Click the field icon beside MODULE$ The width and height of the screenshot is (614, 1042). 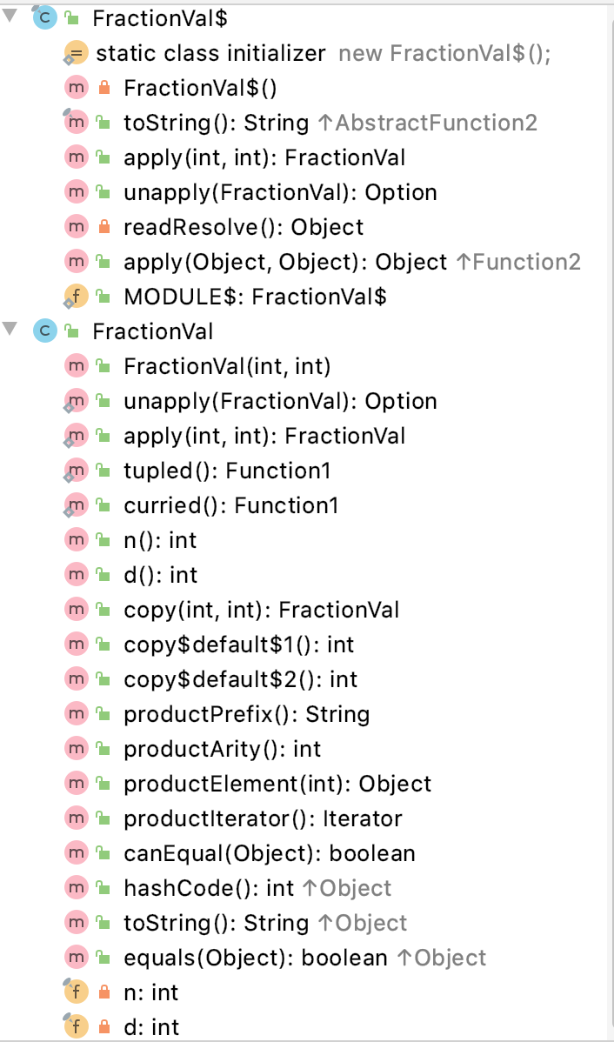[x=75, y=297]
